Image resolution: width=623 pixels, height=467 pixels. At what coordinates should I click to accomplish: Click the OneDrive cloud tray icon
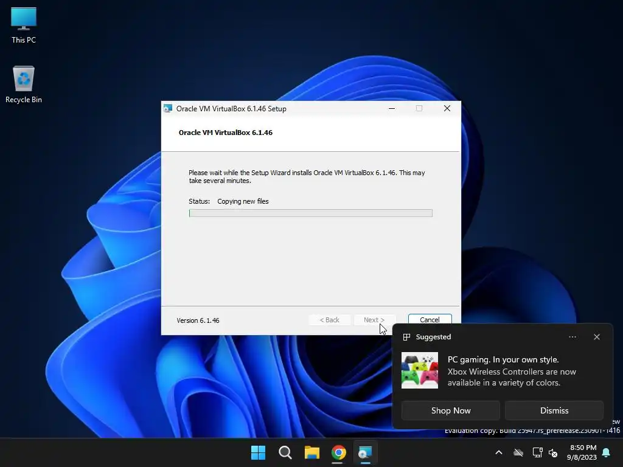click(518, 452)
